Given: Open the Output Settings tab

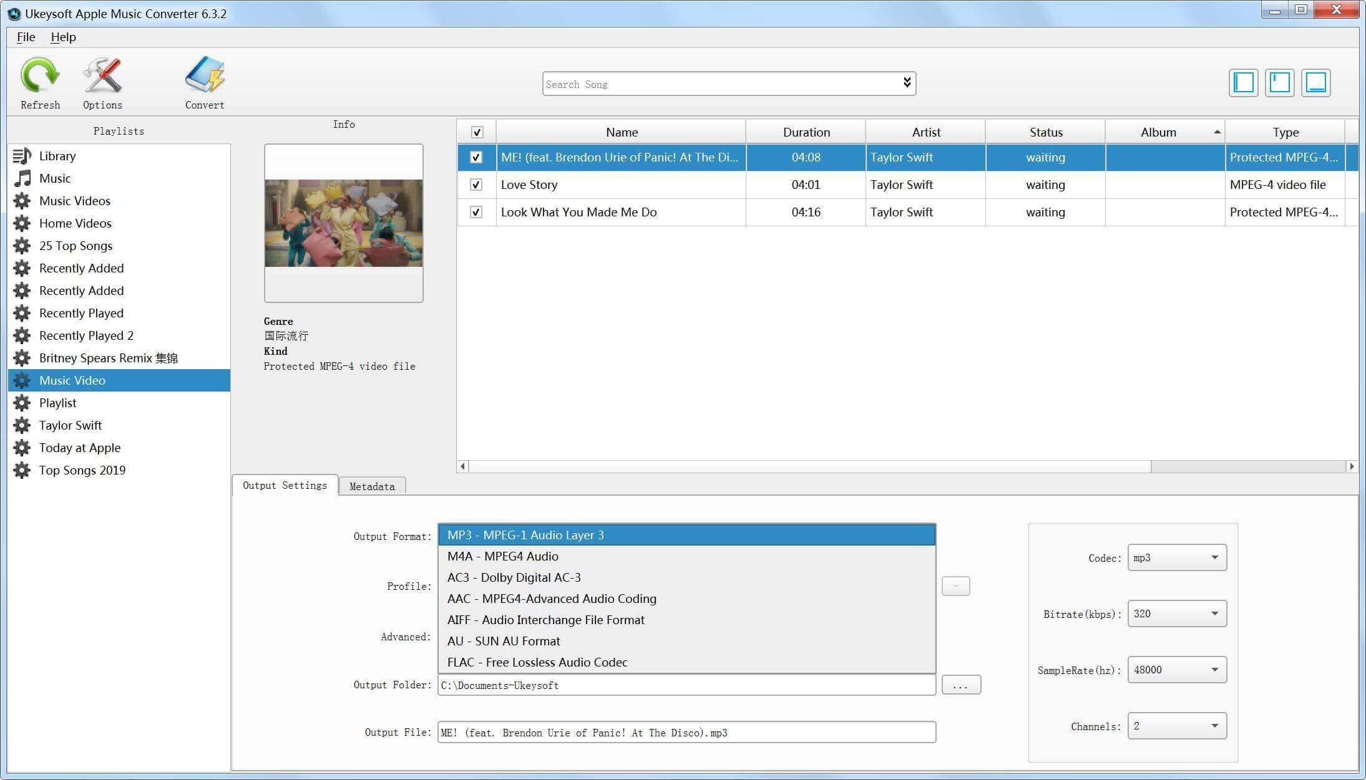Looking at the screenshot, I should click(283, 486).
